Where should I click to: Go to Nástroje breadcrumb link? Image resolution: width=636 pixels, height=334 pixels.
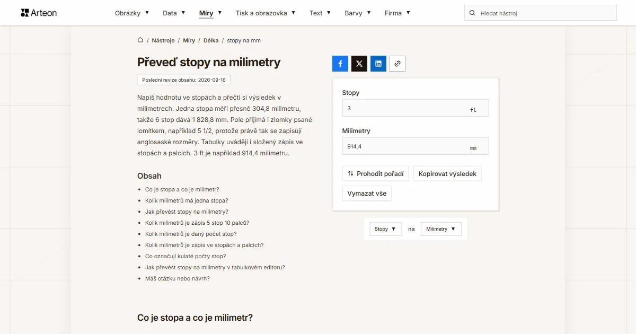pyautogui.click(x=163, y=40)
